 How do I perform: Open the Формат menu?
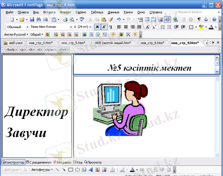[x=65, y=12]
